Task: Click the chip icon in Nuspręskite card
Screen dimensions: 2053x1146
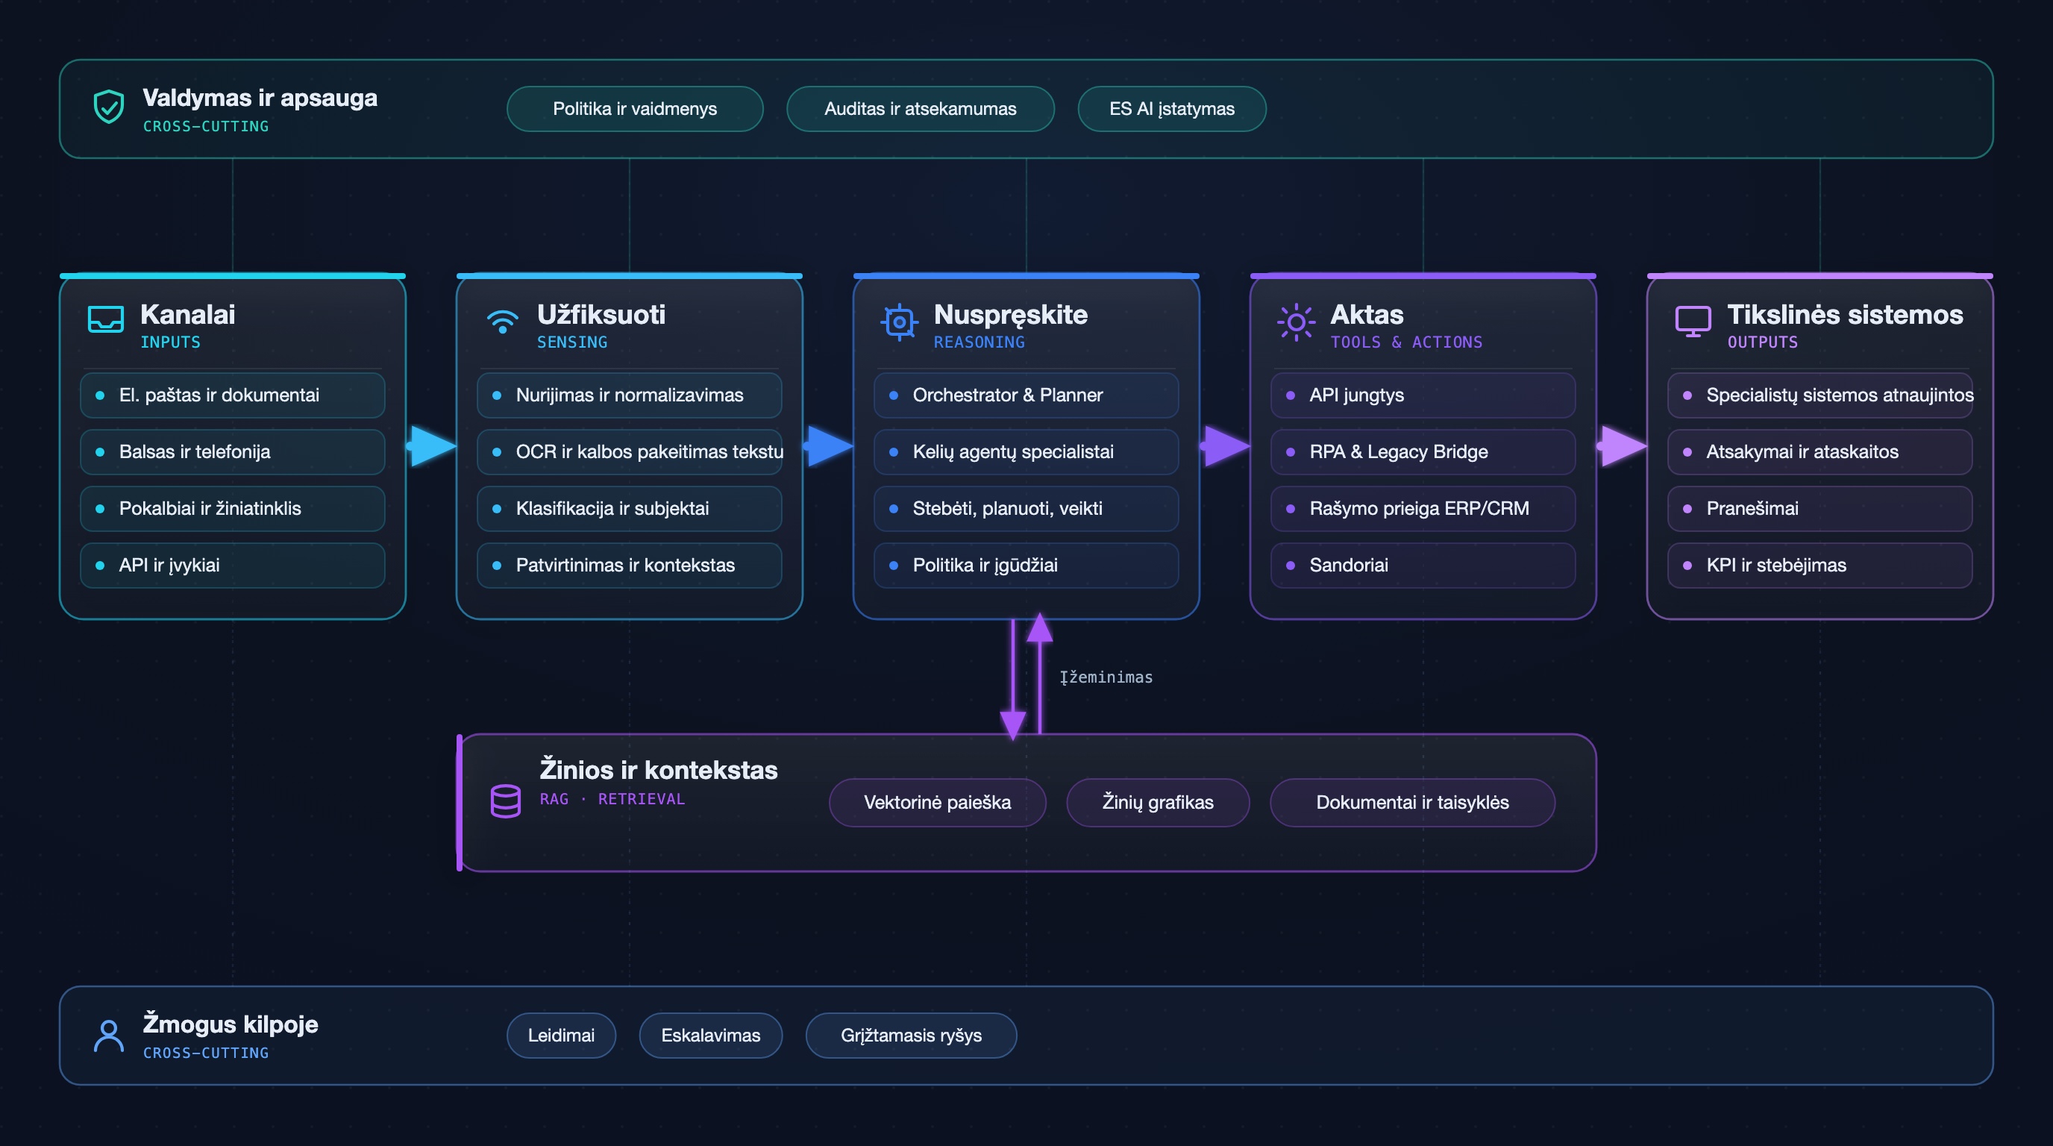Action: [x=899, y=322]
